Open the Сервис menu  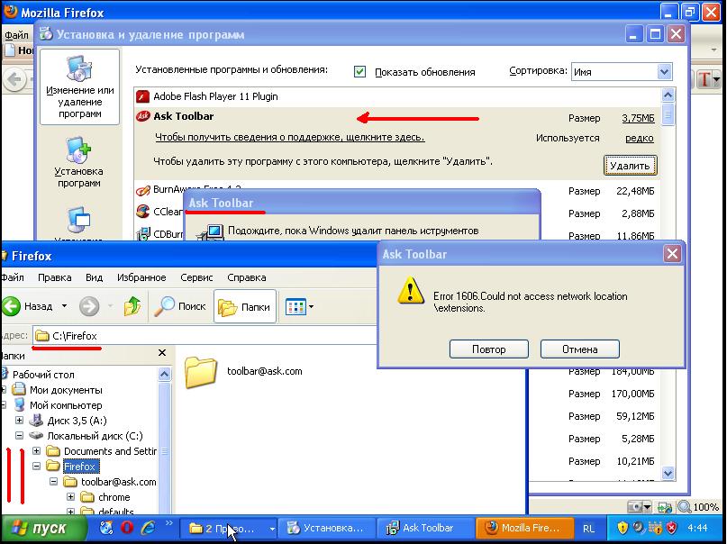196,277
